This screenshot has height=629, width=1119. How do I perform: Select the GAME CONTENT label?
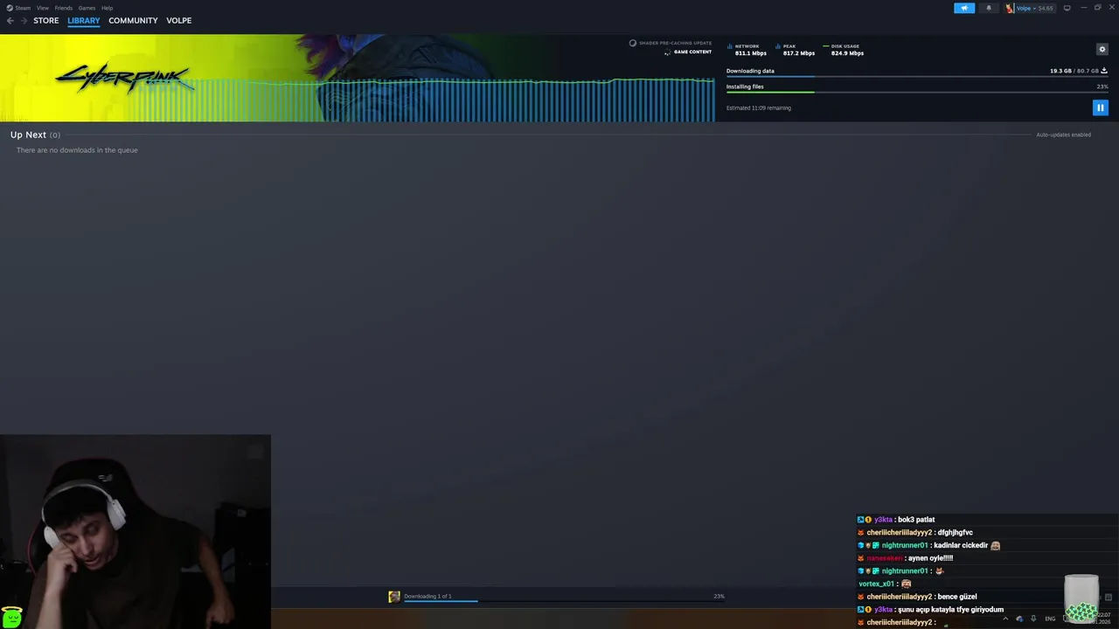click(692, 52)
